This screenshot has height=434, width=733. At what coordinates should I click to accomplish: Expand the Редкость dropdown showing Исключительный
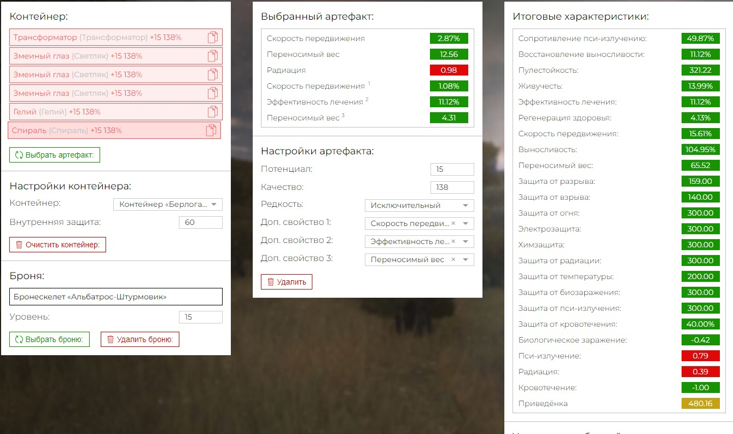tap(419, 205)
